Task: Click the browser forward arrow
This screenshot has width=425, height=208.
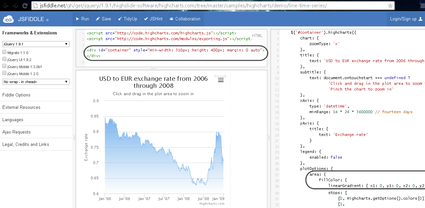Action: click(x=15, y=6)
